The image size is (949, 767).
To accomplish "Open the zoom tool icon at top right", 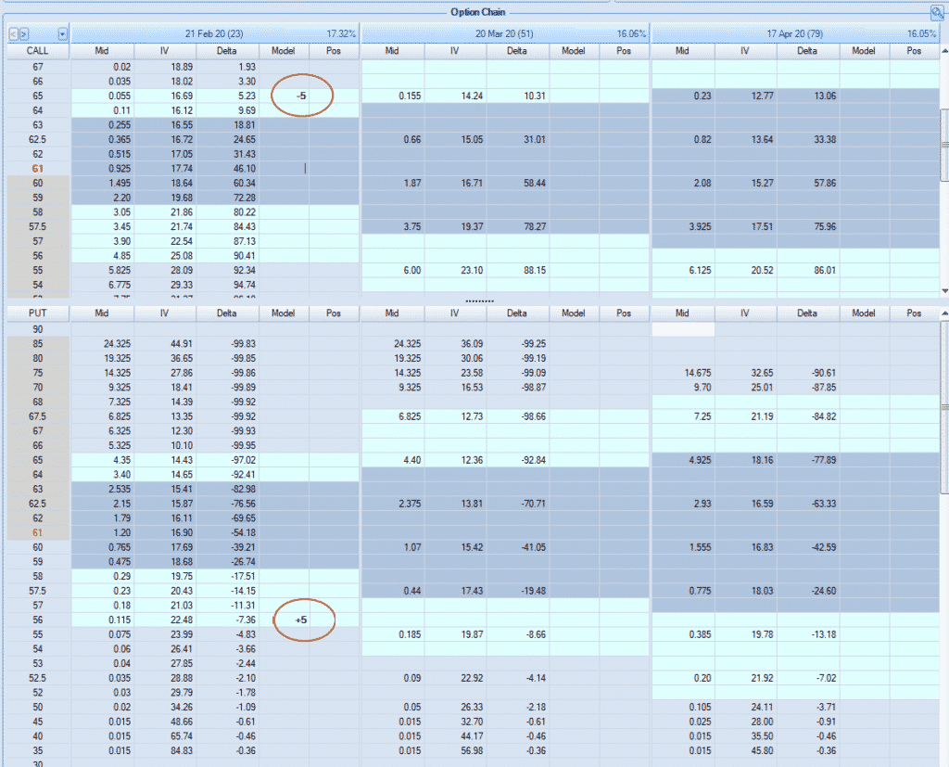I will (x=938, y=12).
